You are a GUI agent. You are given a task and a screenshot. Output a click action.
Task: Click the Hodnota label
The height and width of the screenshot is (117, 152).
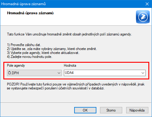pyautogui.click(x=70, y=65)
